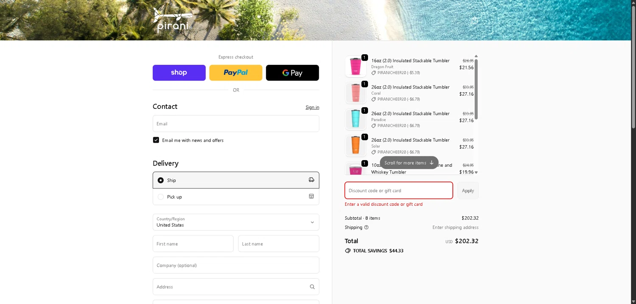Click the Total amount $202.32
The image size is (636, 304).
click(466, 241)
